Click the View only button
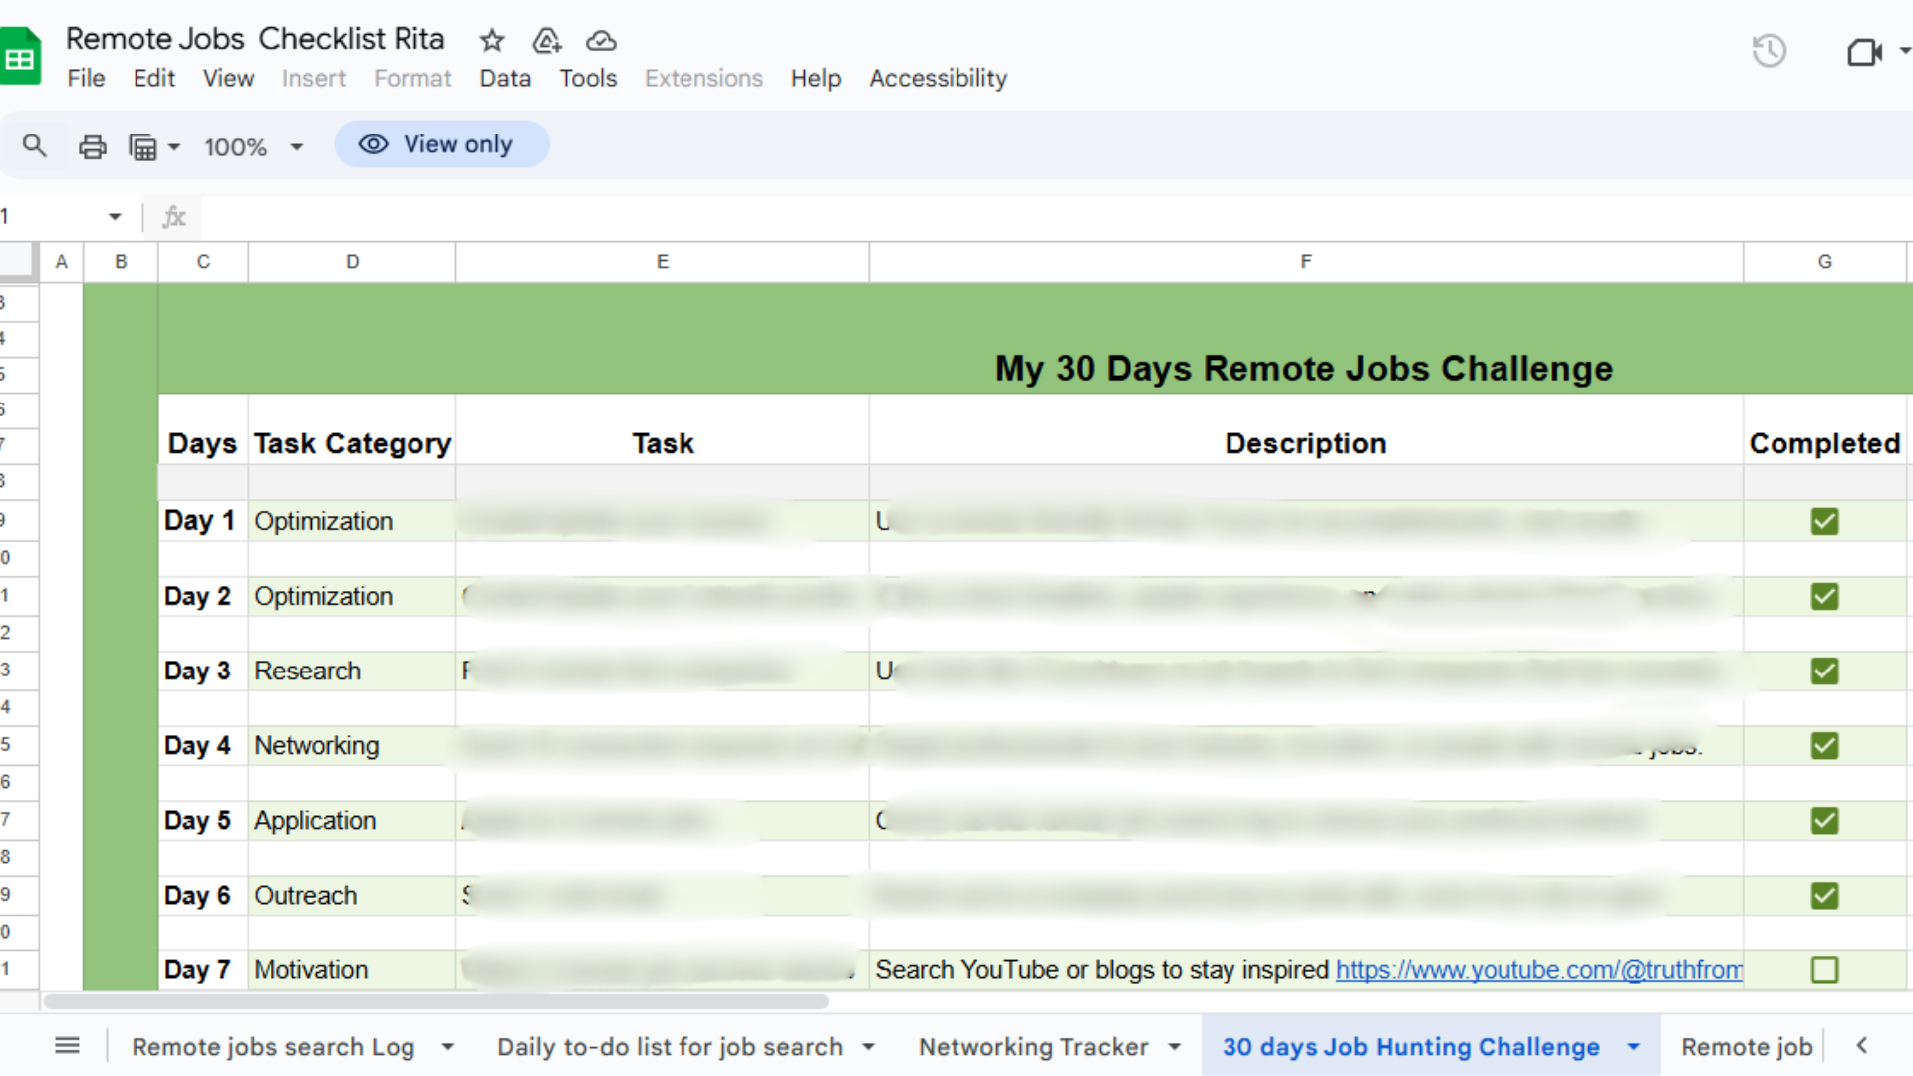1913x1076 pixels. [441, 144]
